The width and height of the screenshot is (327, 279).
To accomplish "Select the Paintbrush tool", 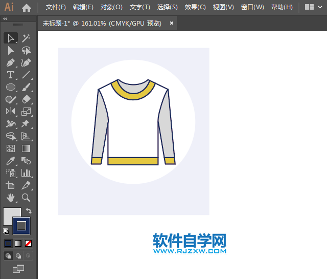I will pyautogui.click(x=26, y=87).
